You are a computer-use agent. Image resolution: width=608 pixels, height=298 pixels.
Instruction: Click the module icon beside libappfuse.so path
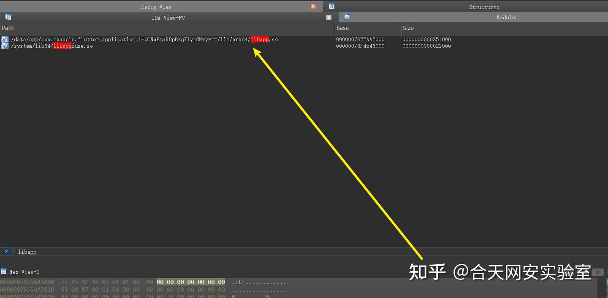pyautogui.click(x=5, y=46)
